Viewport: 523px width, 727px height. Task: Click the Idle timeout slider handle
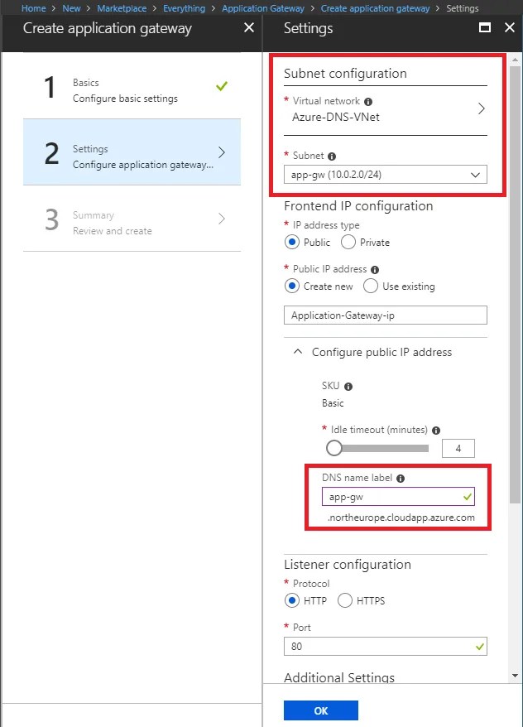(x=334, y=448)
